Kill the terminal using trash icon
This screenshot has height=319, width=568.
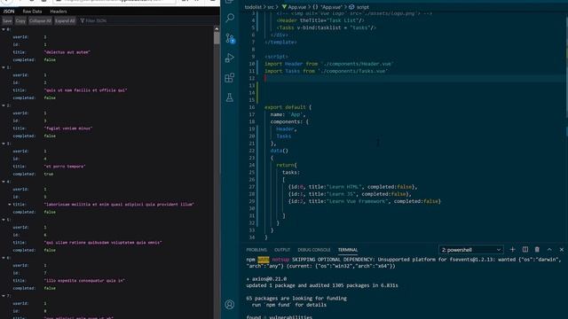tap(537, 250)
